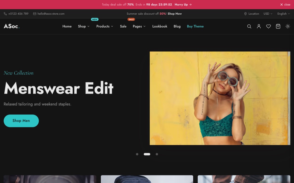Select the third slider dot
Image resolution: width=294 pixels, height=183 pixels.
pyautogui.click(x=157, y=154)
